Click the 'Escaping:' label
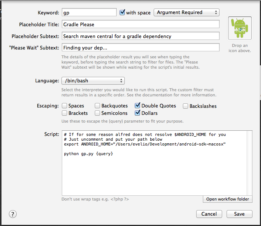 pos(48,106)
